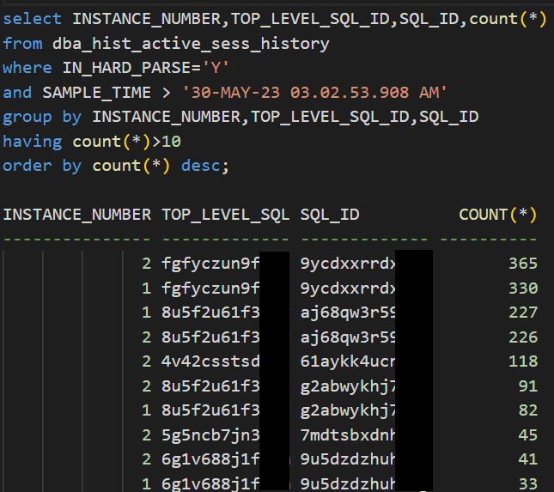Click the count value 118

(522, 361)
